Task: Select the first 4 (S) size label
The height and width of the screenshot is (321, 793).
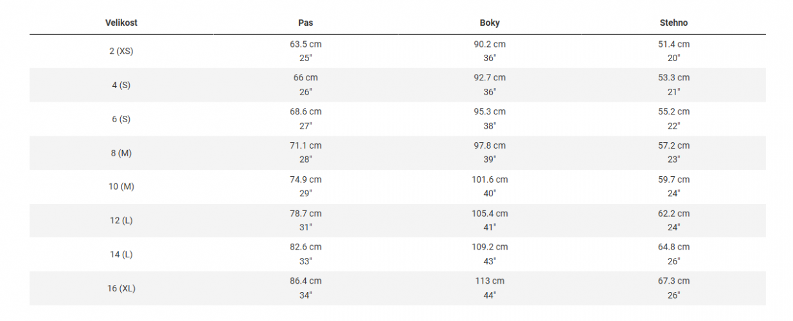Action: pos(121,85)
